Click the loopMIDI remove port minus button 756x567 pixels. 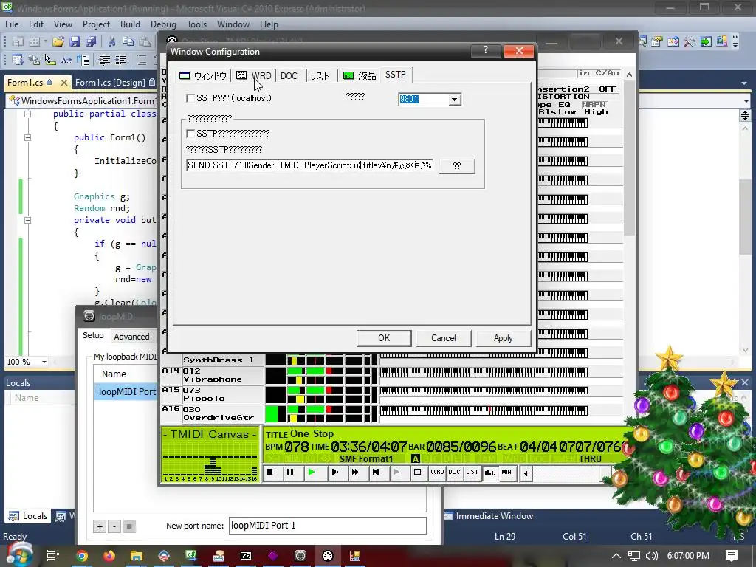pos(114,526)
